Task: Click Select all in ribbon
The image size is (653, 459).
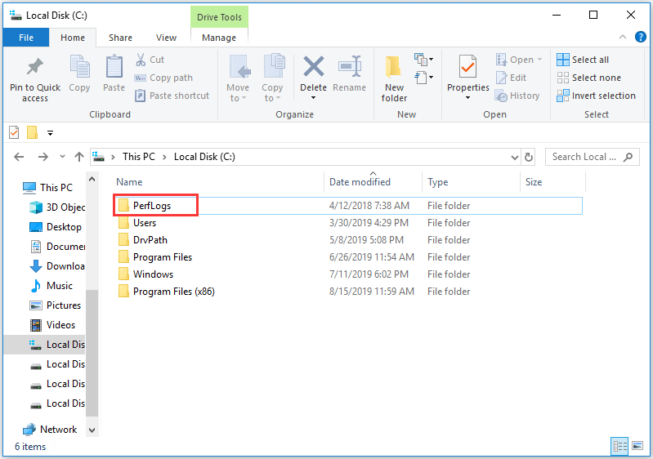Action: click(583, 60)
